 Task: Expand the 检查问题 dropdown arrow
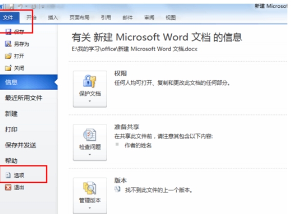[90, 155]
